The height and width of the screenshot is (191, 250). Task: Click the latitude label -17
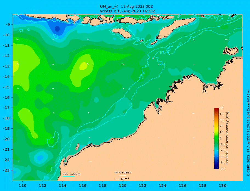(7, 108)
